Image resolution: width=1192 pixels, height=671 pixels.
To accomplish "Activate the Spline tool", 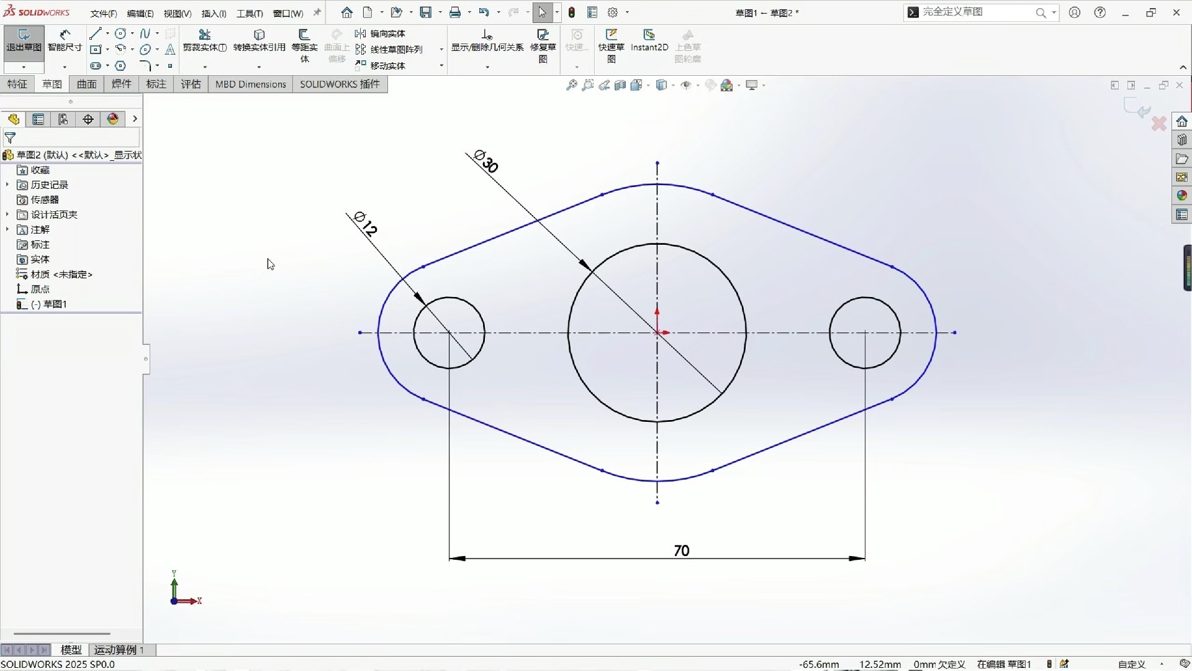I will (144, 33).
